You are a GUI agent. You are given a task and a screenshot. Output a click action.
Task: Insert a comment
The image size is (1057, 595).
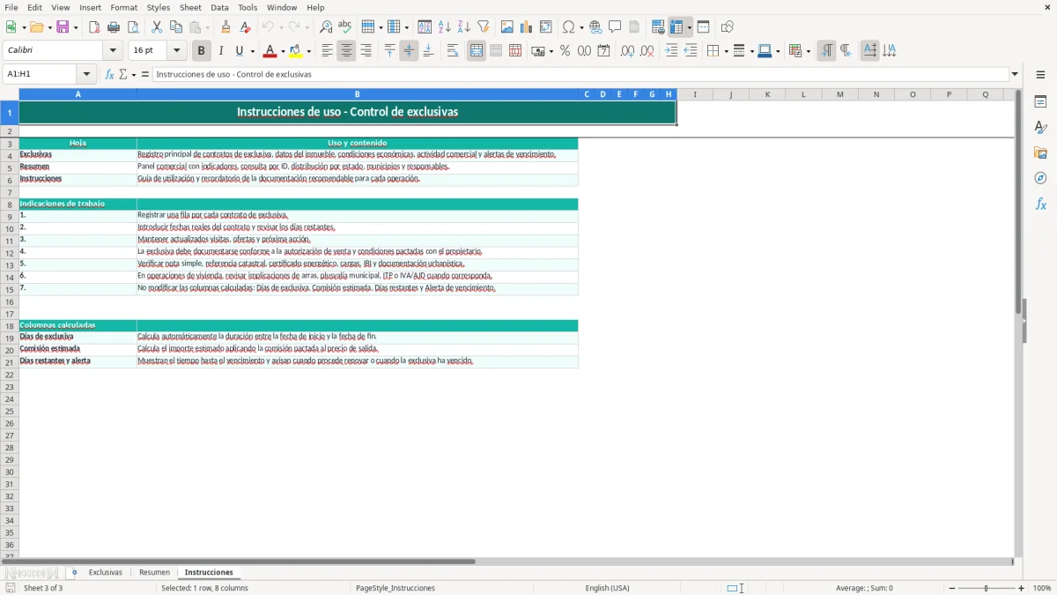pyautogui.click(x=616, y=27)
